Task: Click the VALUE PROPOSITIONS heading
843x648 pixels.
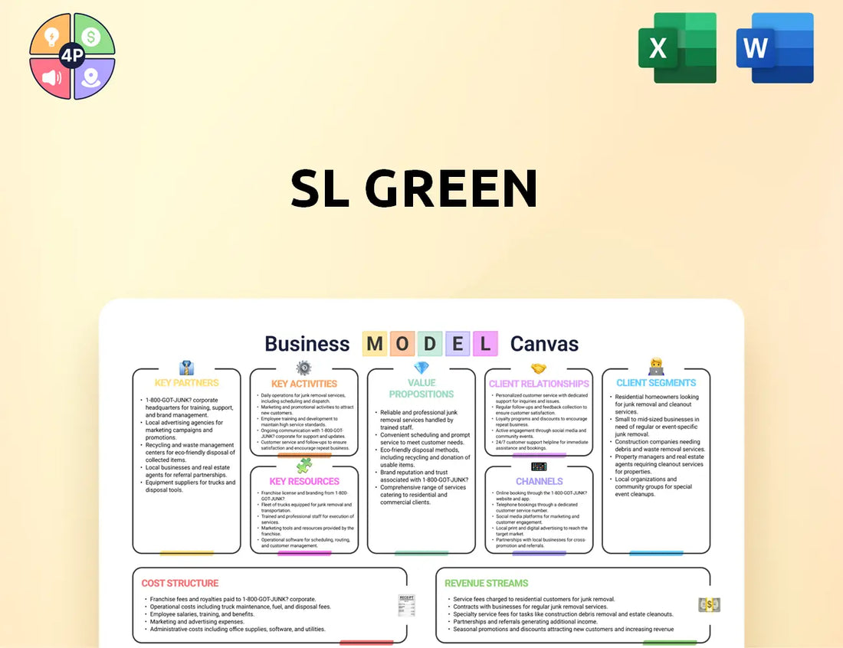Action: (421, 388)
